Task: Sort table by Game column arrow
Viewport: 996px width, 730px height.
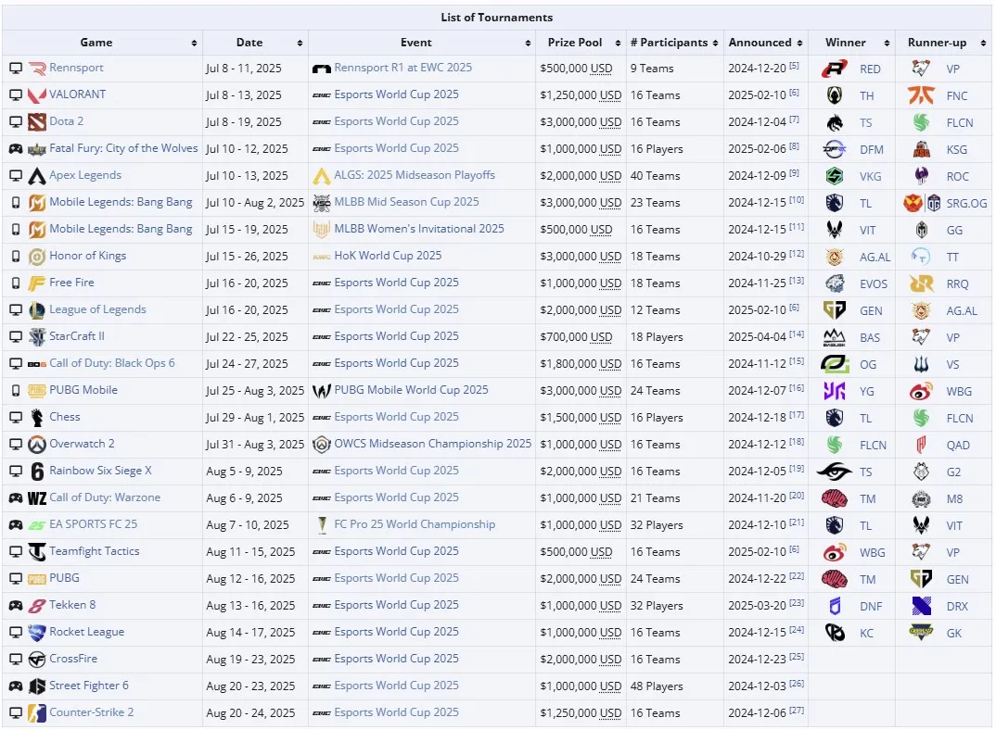Action: click(x=194, y=44)
